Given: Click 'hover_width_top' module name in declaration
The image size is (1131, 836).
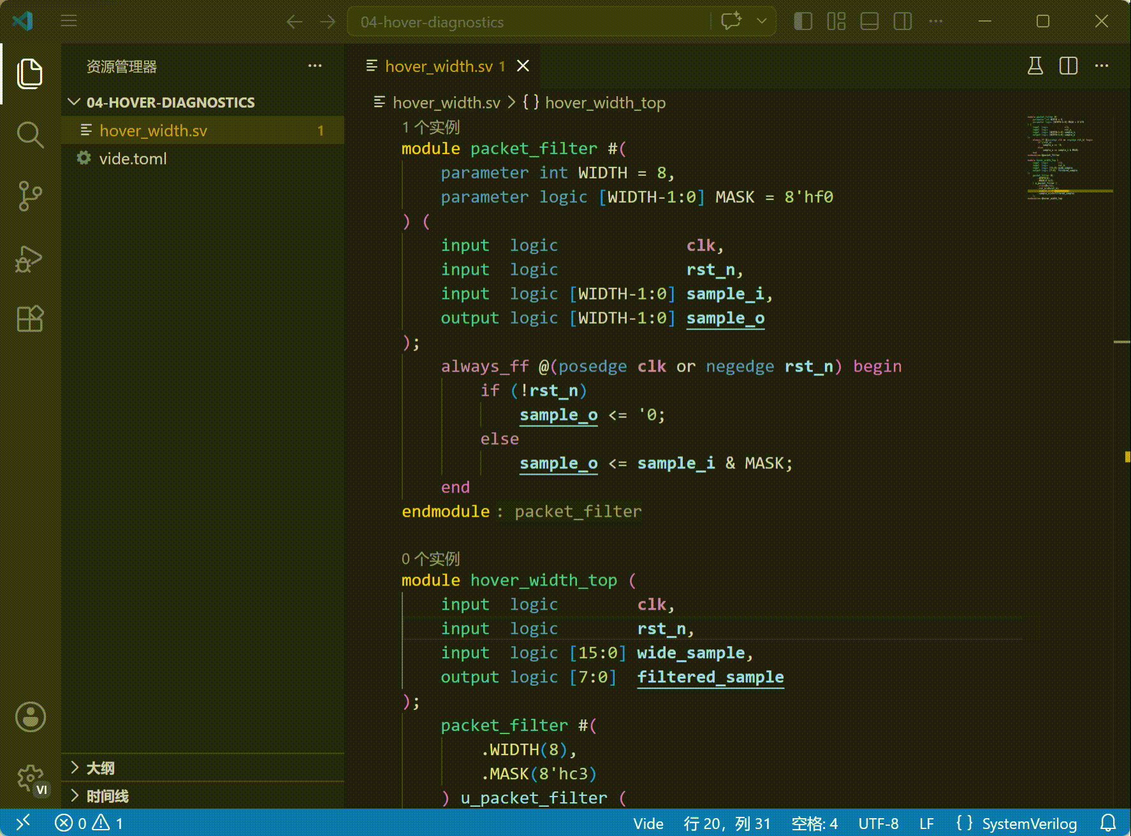Looking at the screenshot, I should pyautogui.click(x=543, y=580).
